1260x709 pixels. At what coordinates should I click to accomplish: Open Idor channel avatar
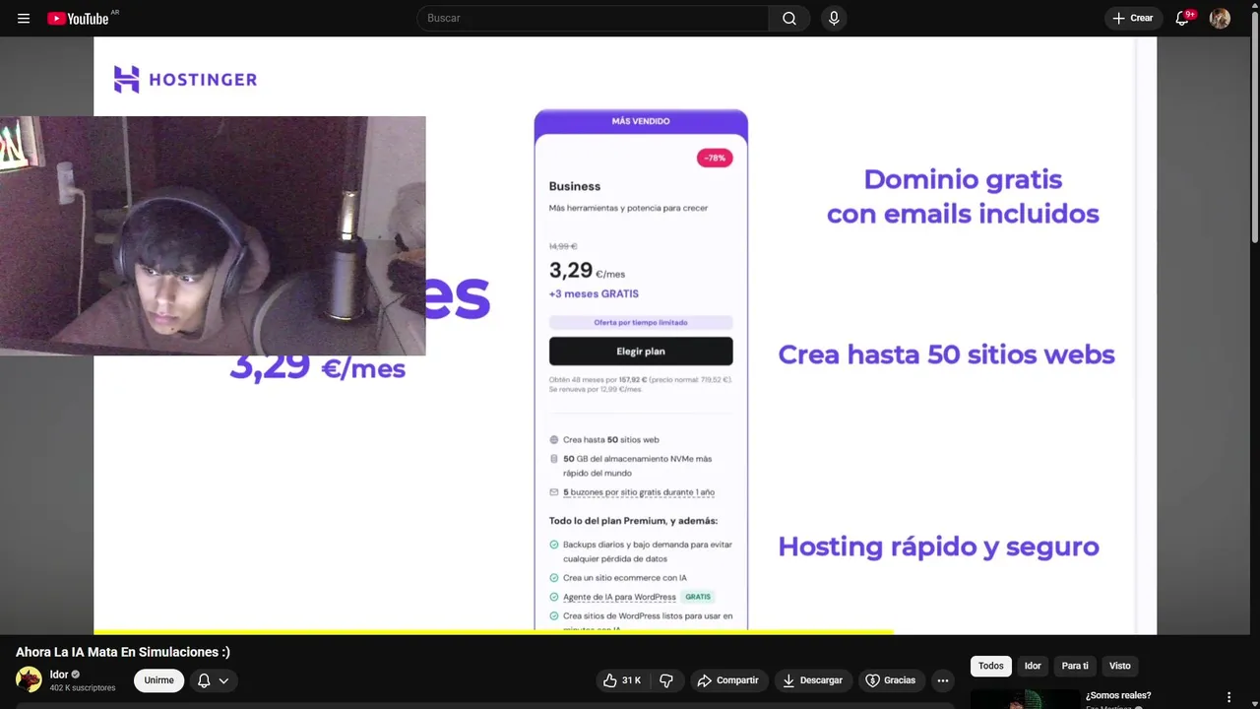point(29,679)
